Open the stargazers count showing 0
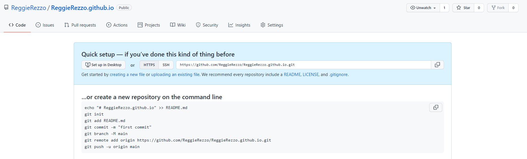The height and width of the screenshot is (159, 527). (479, 8)
